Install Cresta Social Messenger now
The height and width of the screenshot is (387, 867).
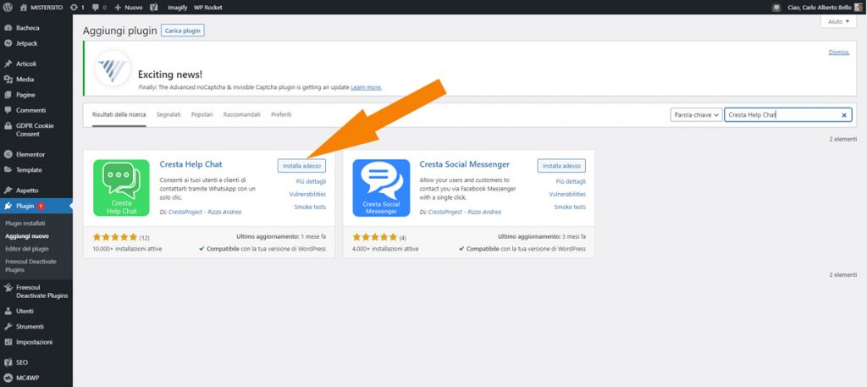561,166
